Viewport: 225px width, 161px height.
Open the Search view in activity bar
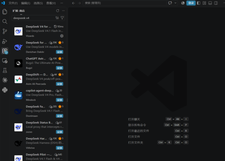(5, 21)
